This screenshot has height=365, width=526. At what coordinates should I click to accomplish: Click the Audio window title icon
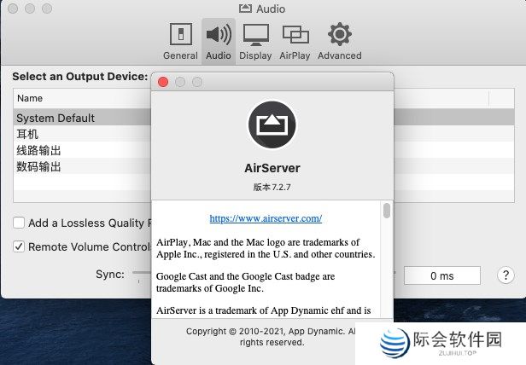(x=245, y=9)
